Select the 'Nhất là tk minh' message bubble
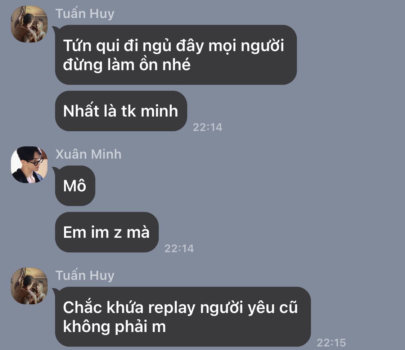Viewport: 405px width, 350px height. coord(121,111)
